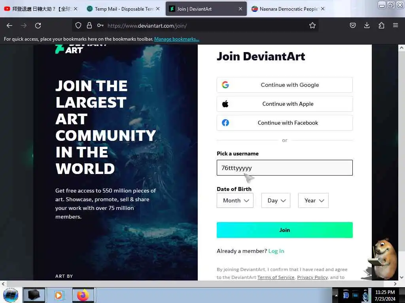Viewport: 405px width, 303px height.
Task: Click the horizontal scrollbar left arrow
Action: point(3,284)
